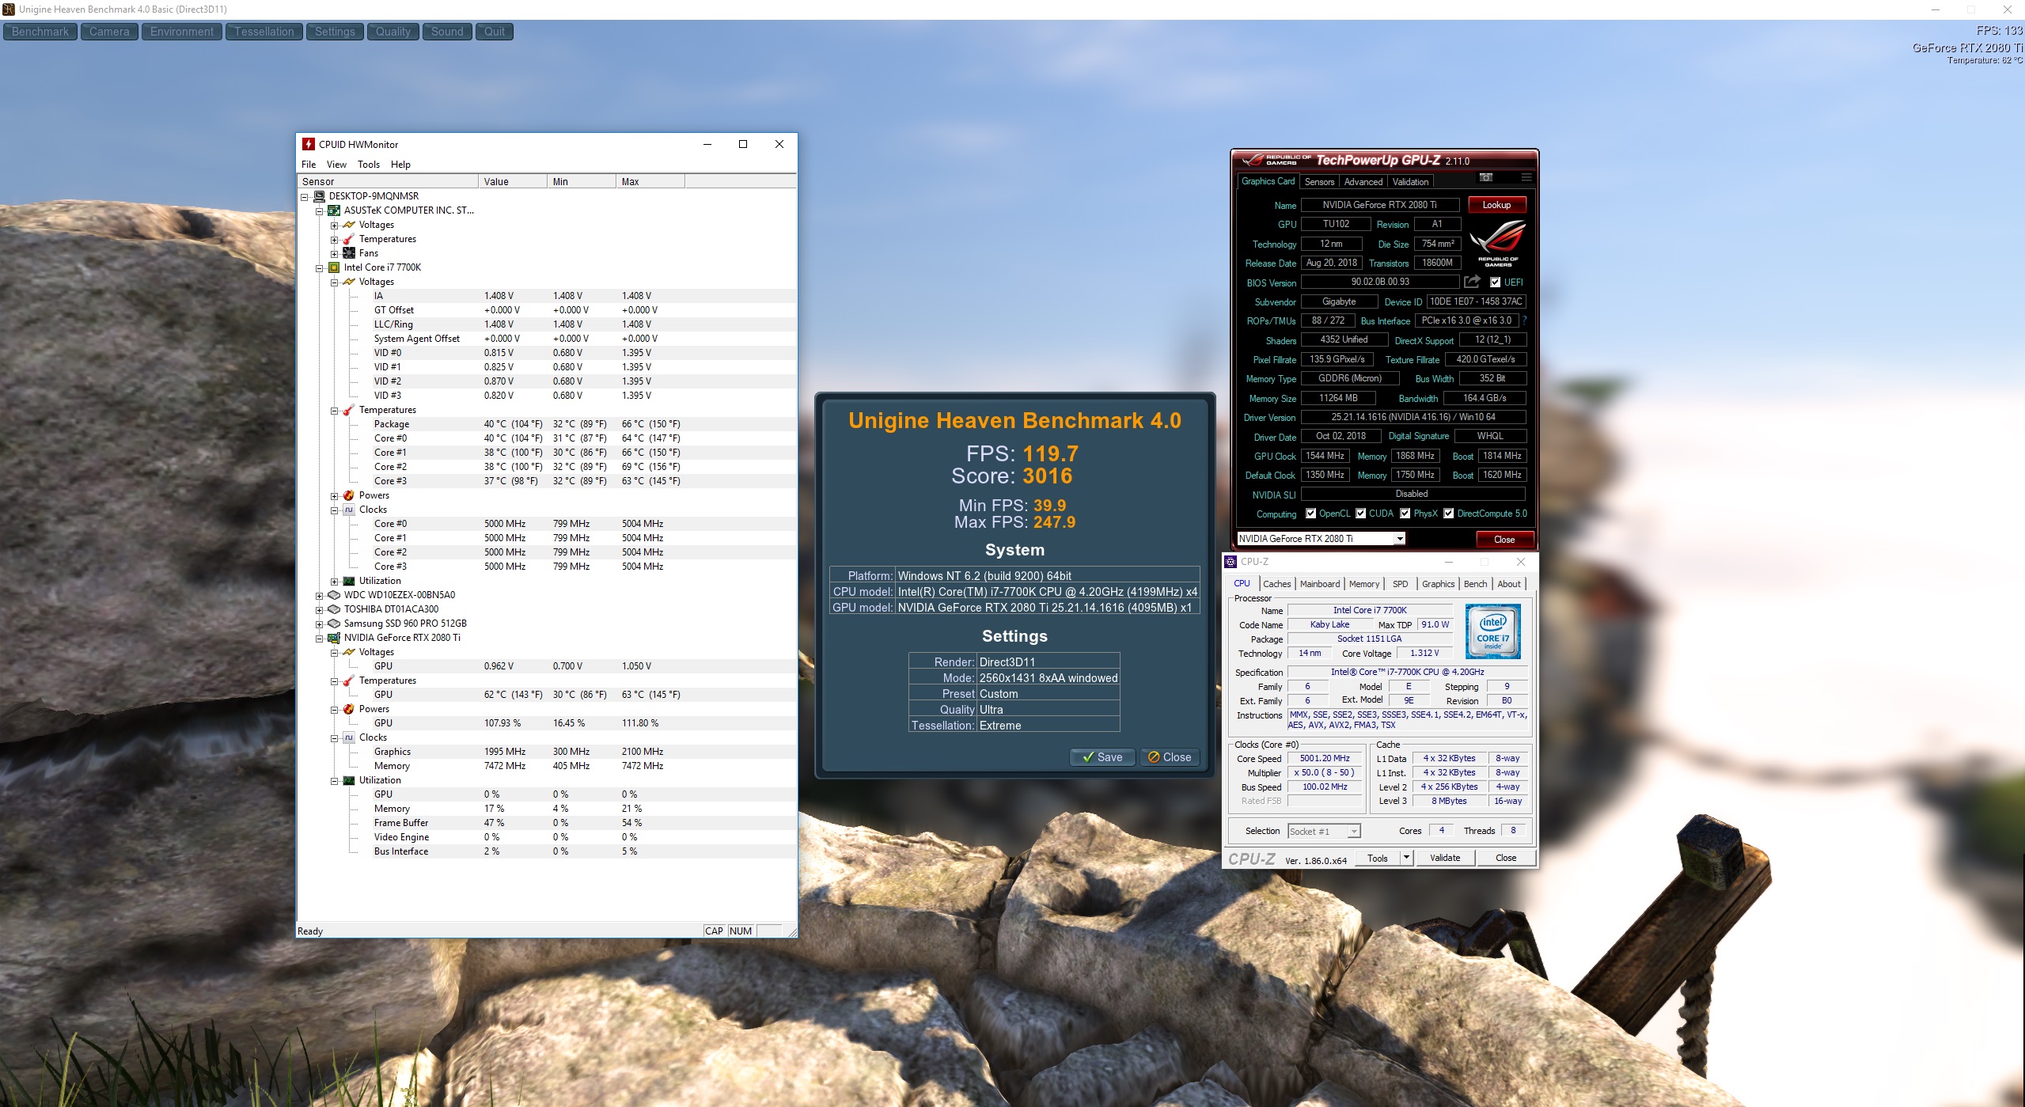Click the Utilization icon under NVIDIA GeForce
The height and width of the screenshot is (1107, 2025).
349,780
